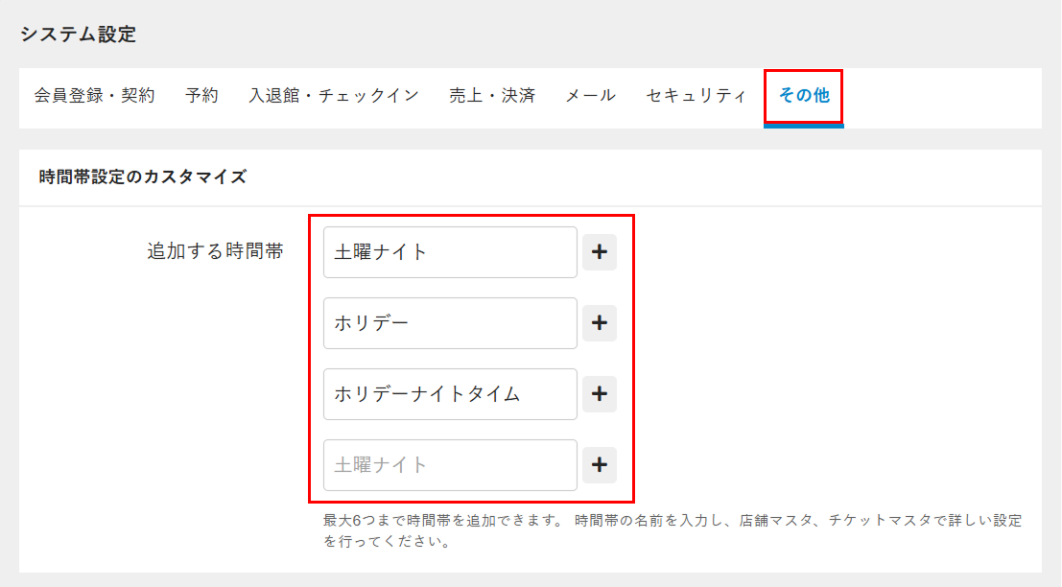Switch to the 予約 tab
Image resolution: width=1062 pixels, height=587 pixels.
click(201, 96)
